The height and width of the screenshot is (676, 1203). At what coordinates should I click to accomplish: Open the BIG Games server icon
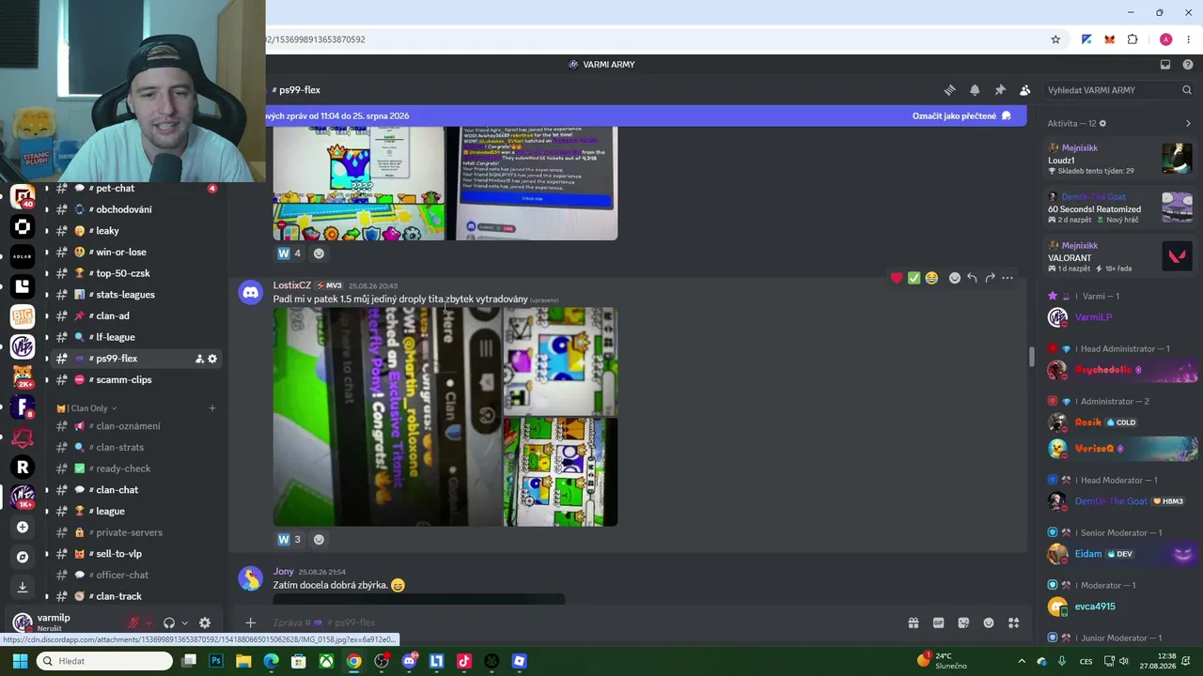(x=23, y=316)
